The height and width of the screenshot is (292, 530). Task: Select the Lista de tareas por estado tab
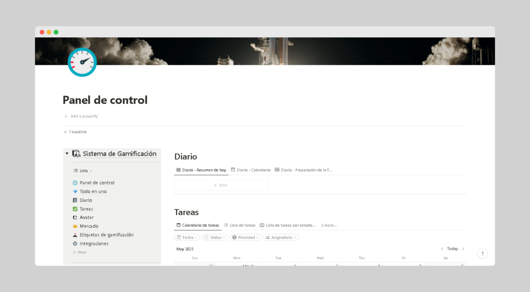pyautogui.click(x=287, y=226)
